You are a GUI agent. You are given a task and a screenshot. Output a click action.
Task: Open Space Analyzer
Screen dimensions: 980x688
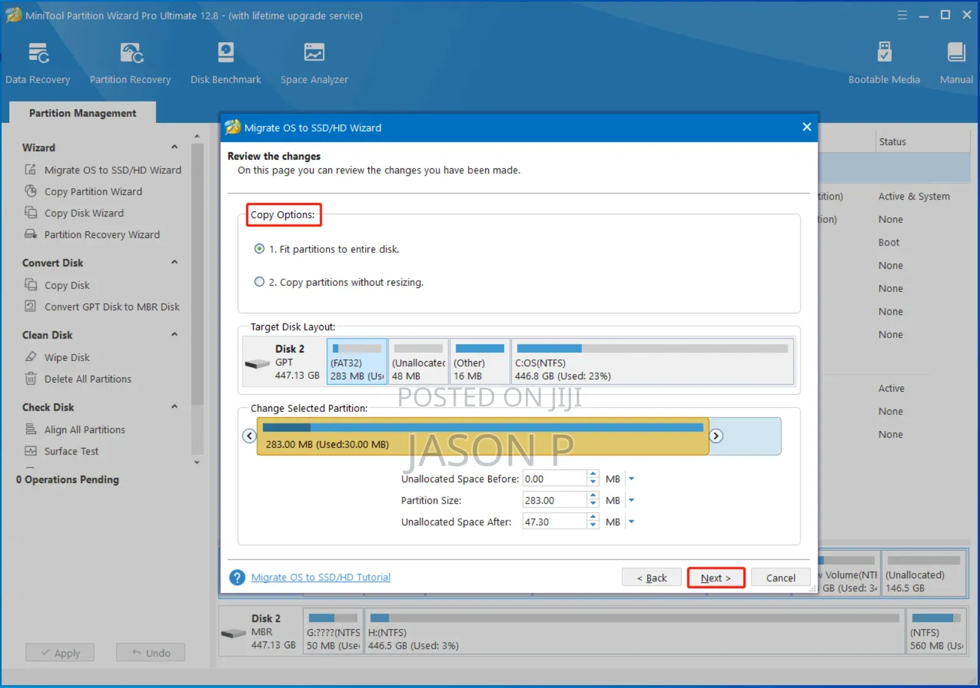(x=314, y=63)
